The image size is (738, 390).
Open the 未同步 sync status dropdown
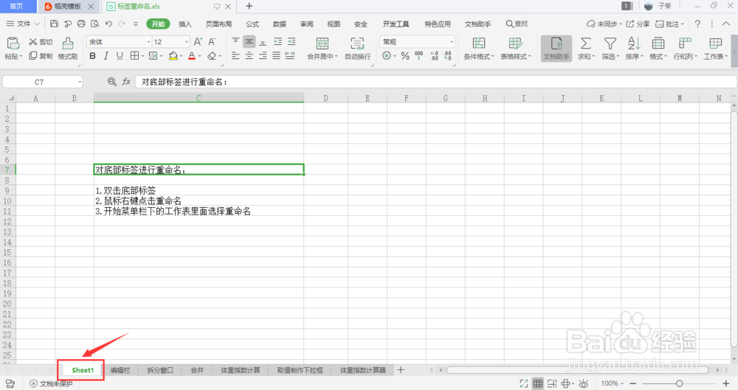pyautogui.click(x=604, y=24)
